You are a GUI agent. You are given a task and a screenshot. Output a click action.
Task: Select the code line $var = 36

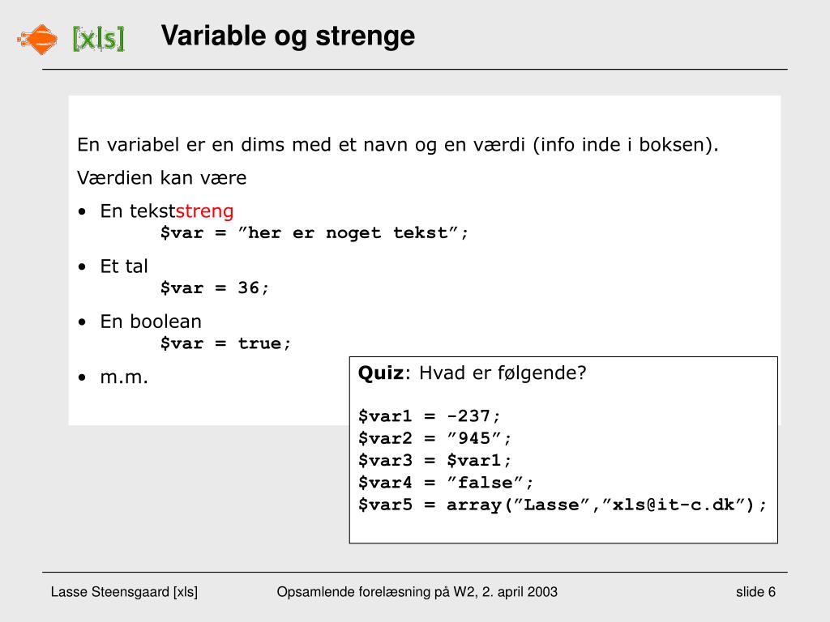[215, 288]
